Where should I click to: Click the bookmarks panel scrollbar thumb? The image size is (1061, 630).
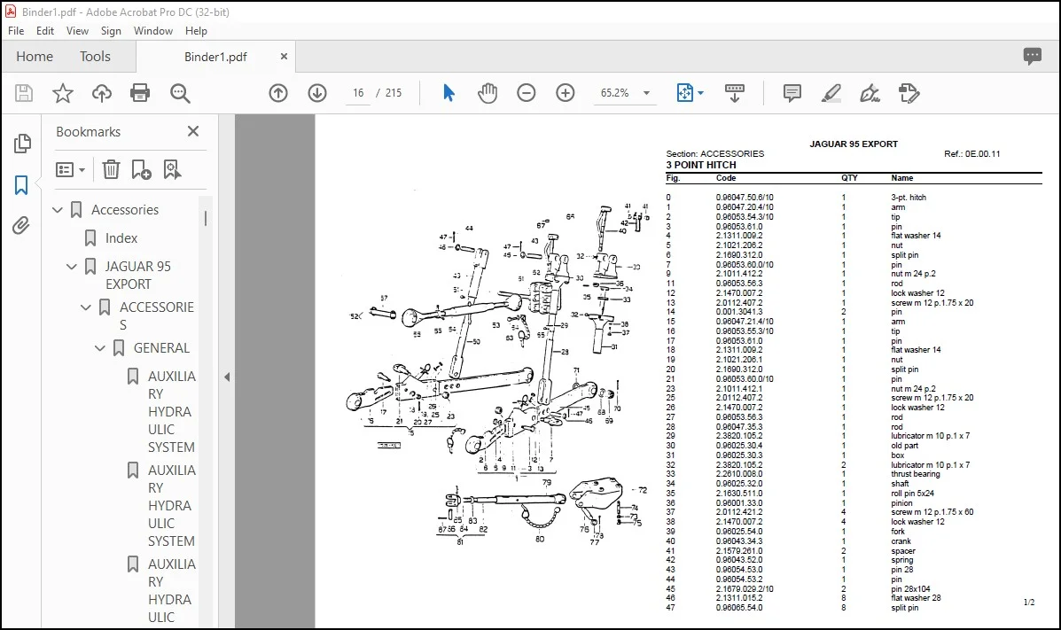point(205,218)
